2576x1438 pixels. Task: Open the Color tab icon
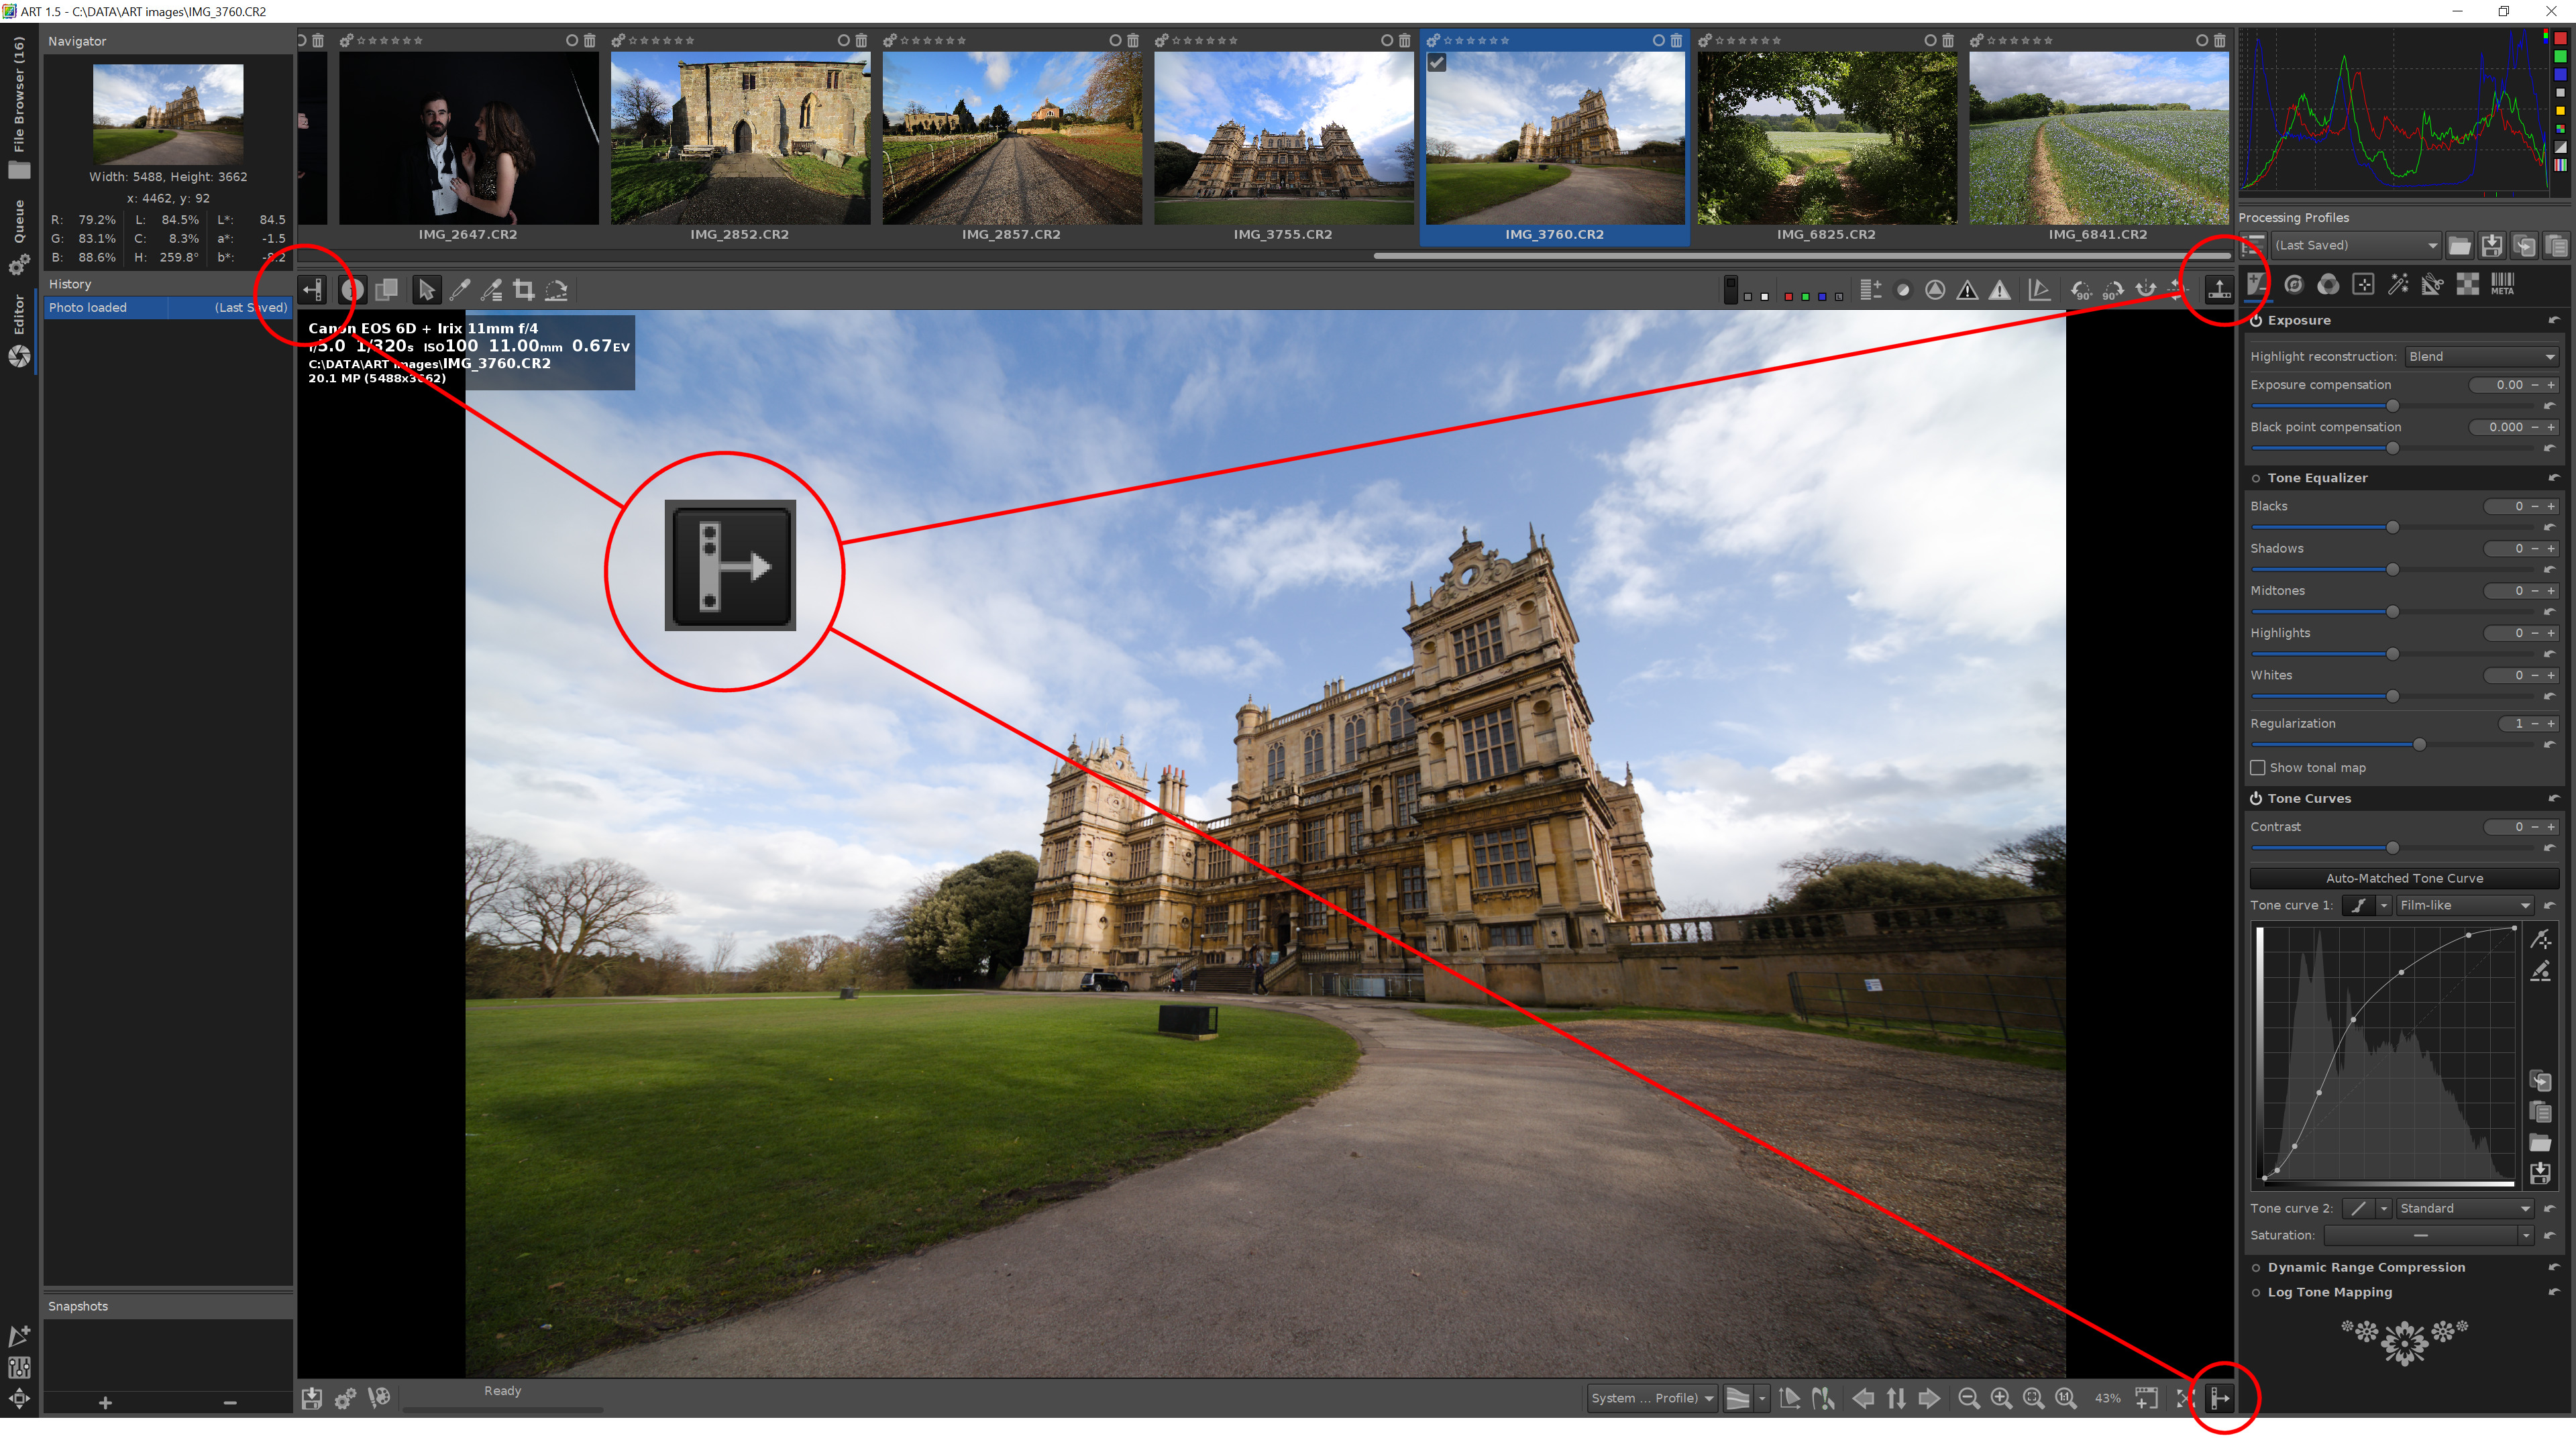pyautogui.click(x=2328, y=285)
